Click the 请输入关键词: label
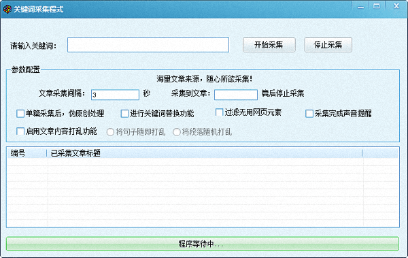This screenshot has height=258, width=408. pos(33,46)
